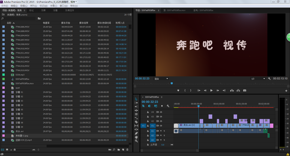Open Program monitor settings wrench
Viewport: 290px width, 156px height.
pos(269,79)
